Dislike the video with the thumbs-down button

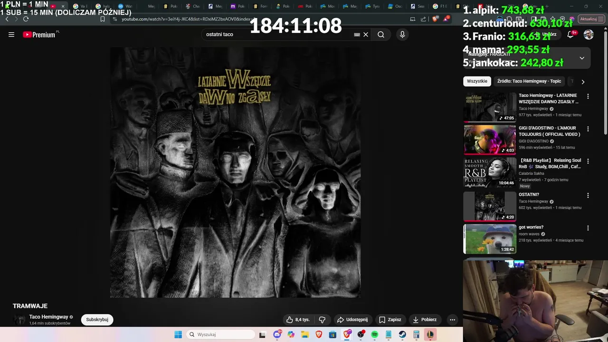pyautogui.click(x=322, y=320)
